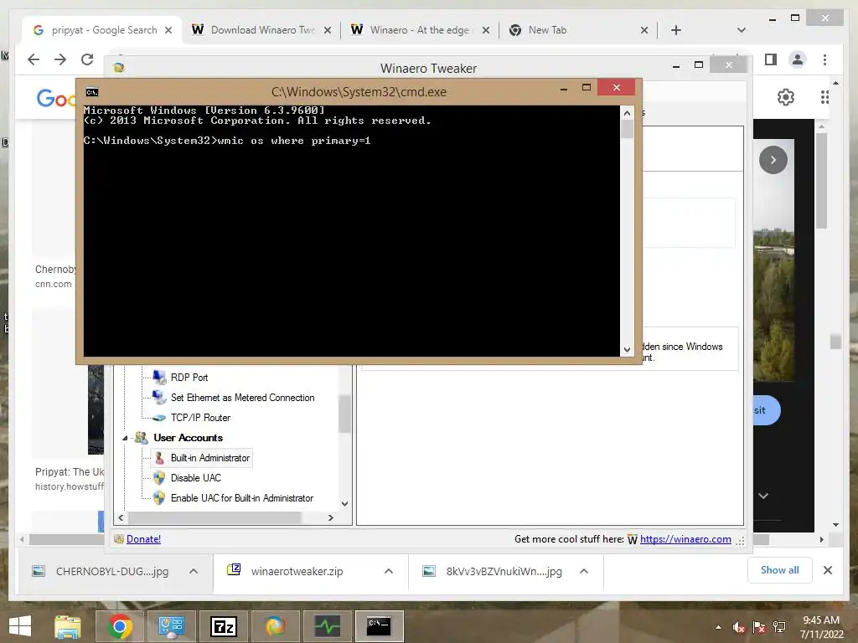Viewport: 858px width, 643px height.
Task: Click the Built-in Administrator user icon
Action: click(x=159, y=458)
